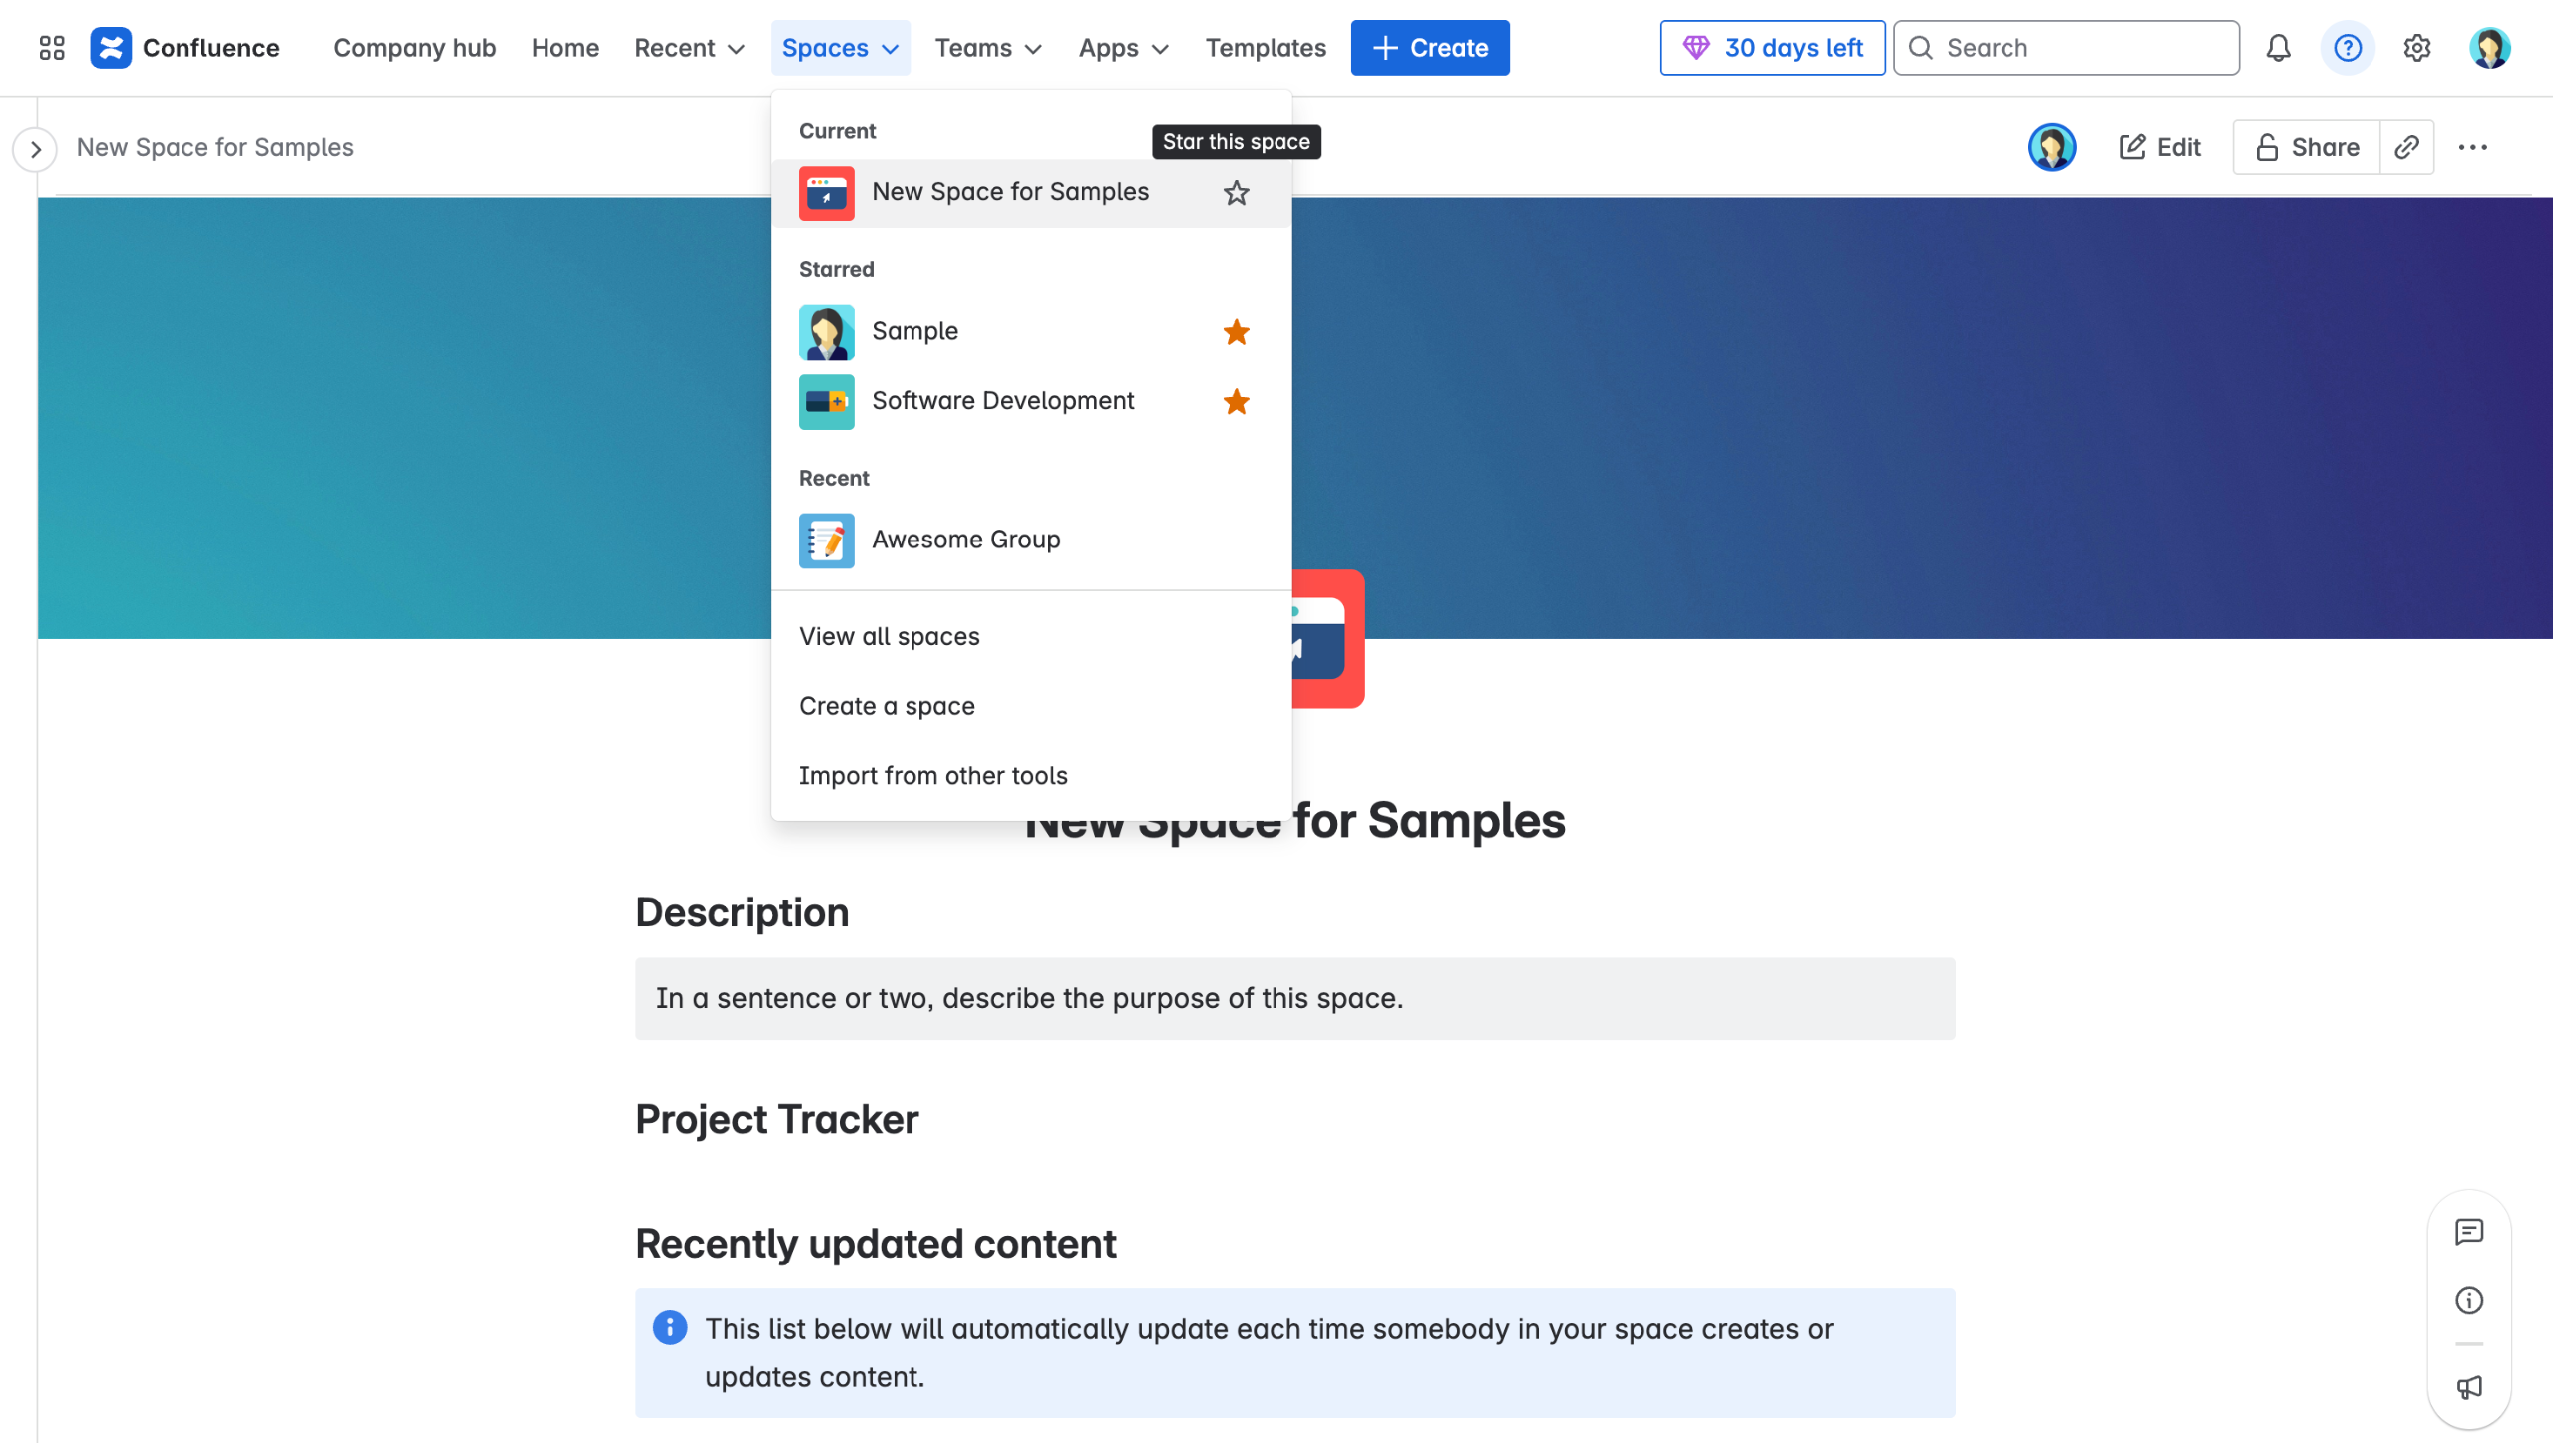The height and width of the screenshot is (1443, 2553).
Task: Open the more actions ellipsis menu
Action: click(2473, 147)
